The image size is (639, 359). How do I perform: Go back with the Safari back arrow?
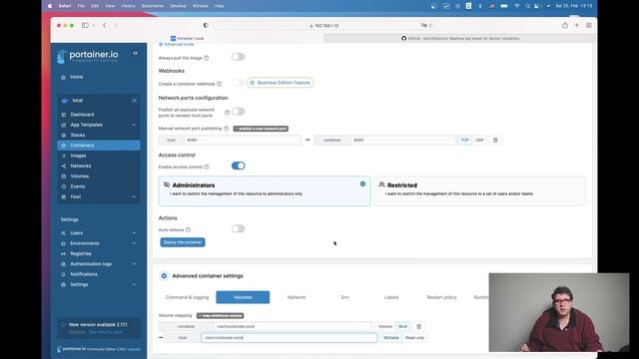pyautogui.click(x=105, y=25)
